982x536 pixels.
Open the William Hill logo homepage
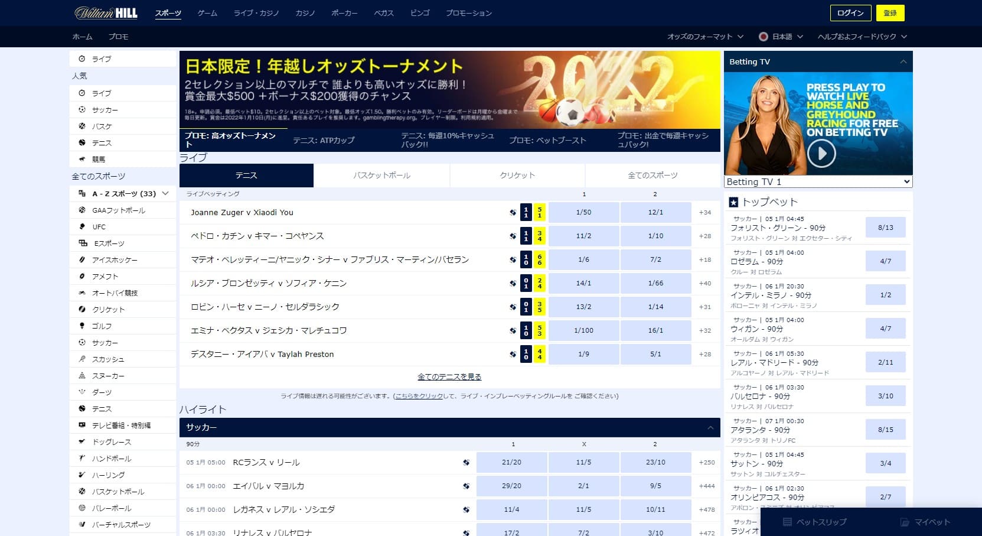click(x=106, y=12)
